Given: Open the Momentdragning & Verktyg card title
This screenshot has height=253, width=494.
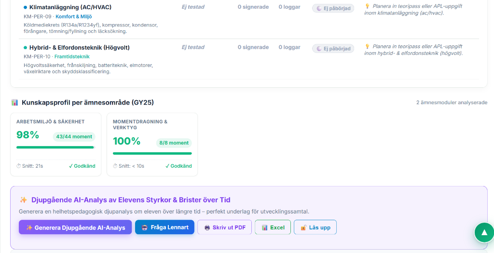Looking at the screenshot, I should [140, 125].
